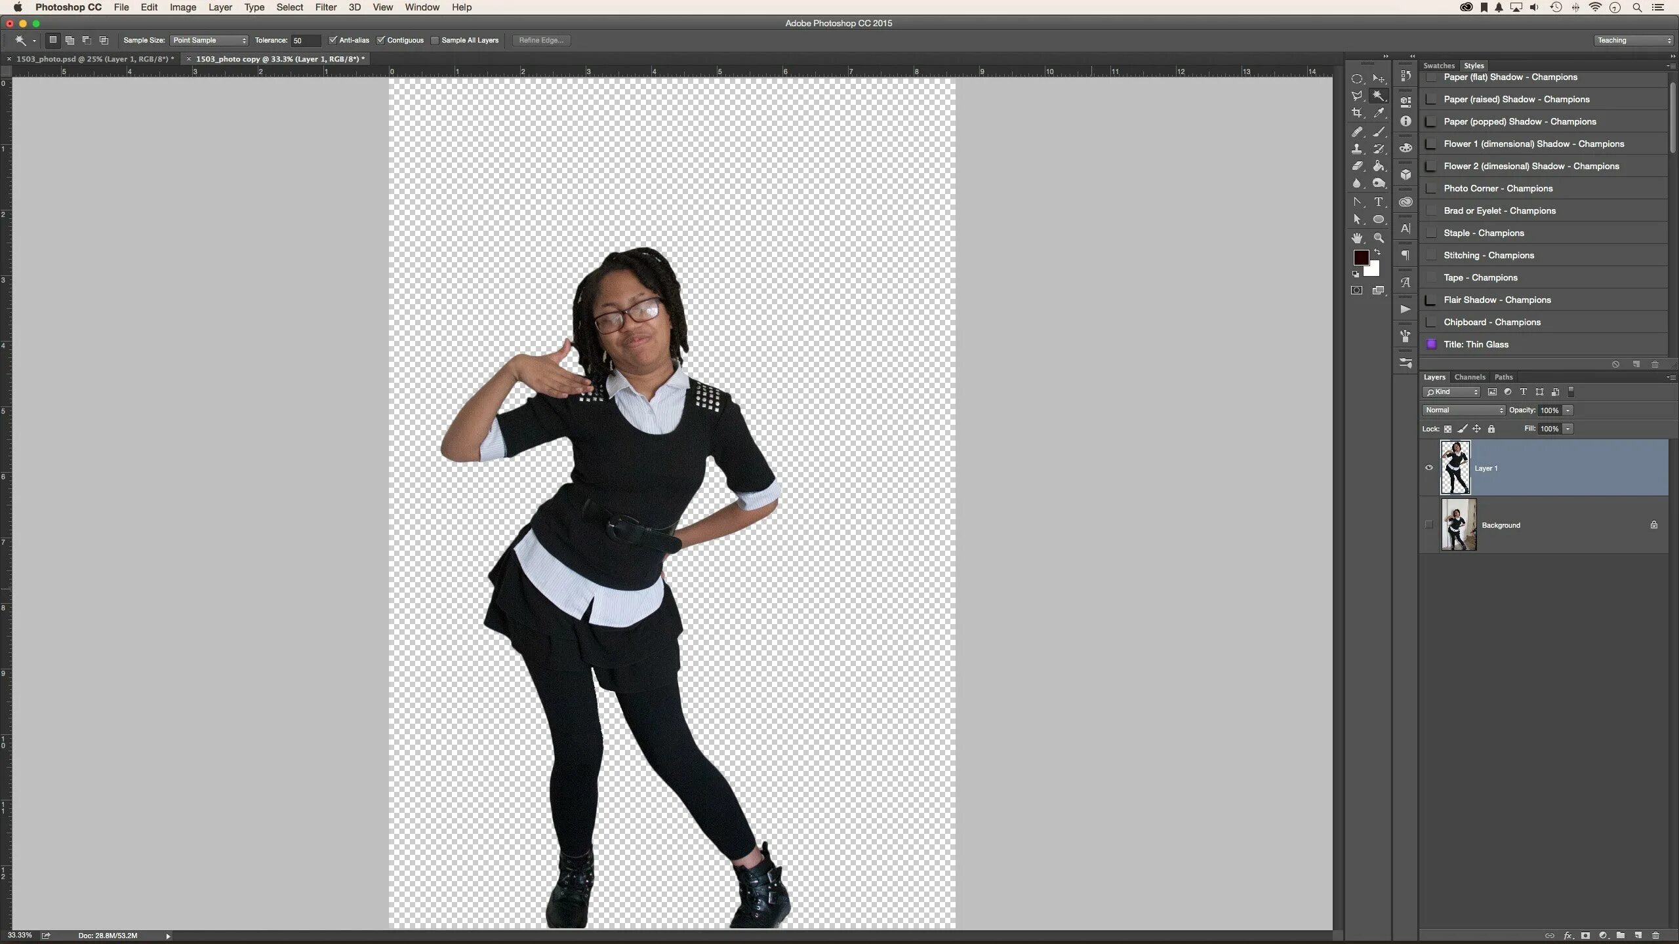Toggle visibility of Background layer
The height and width of the screenshot is (944, 1679).
(1428, 524)
